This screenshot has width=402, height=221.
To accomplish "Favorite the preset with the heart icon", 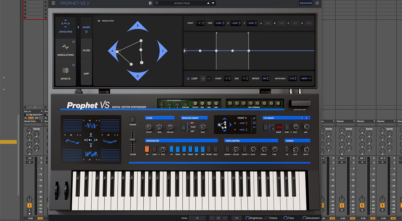I will pyautogui.click(x=157, y=3).
